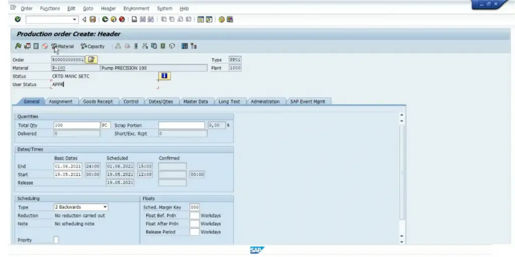The image size is (515, 257).
Task: Click the Release order green flag icon
Action: [18, 46]
